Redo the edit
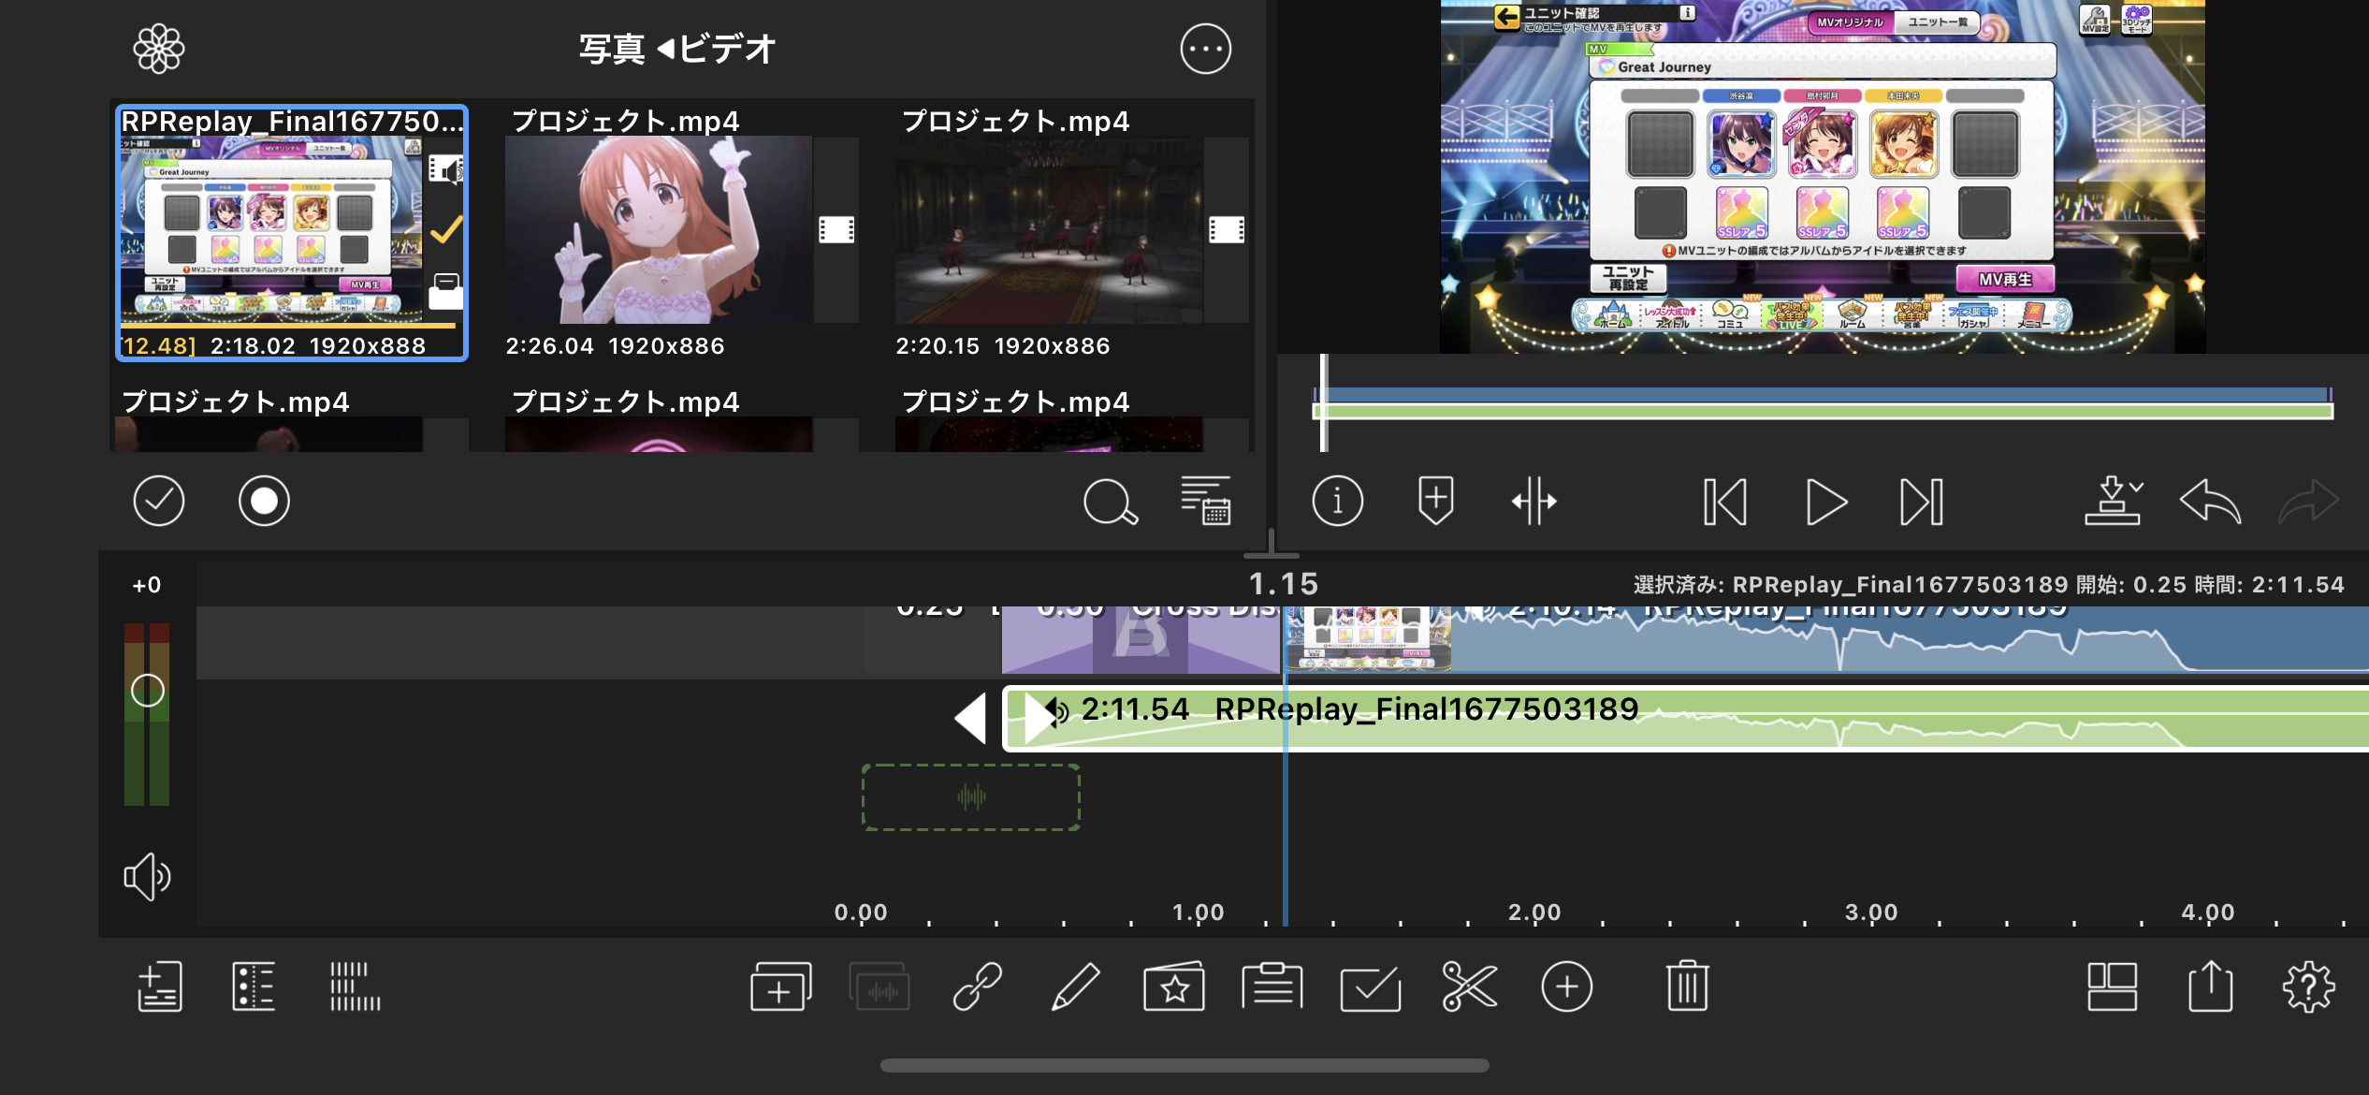The height and width of the screenshot is (1095, 2369). coord(2308,502)
